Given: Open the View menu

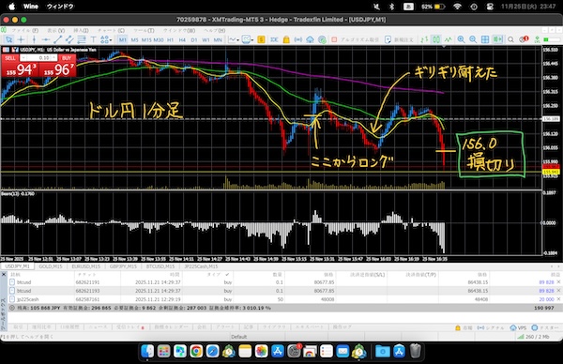Looking at the screenshot, I should tap(56, 31).
